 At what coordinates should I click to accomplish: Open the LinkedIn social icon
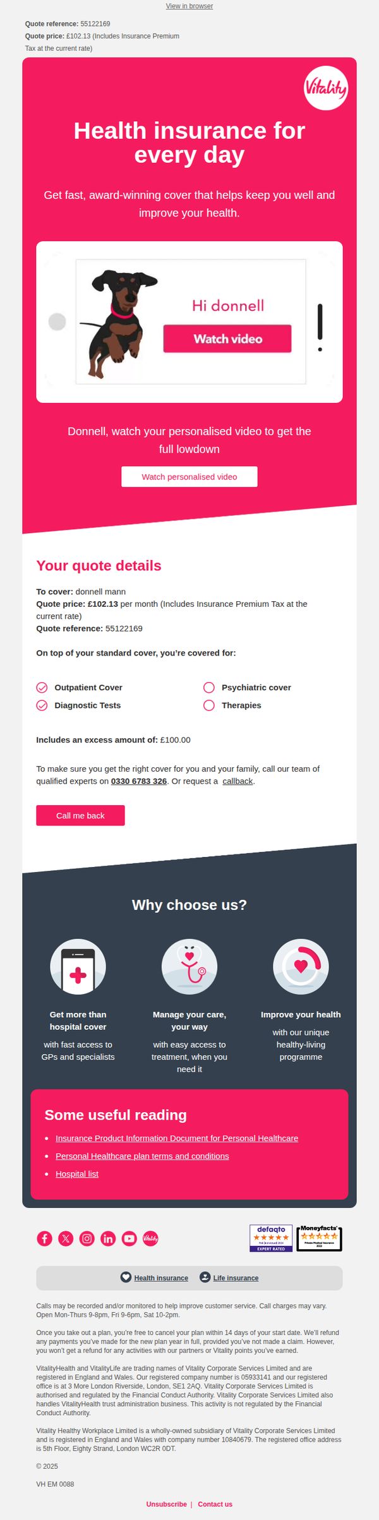pos(108,1238)
